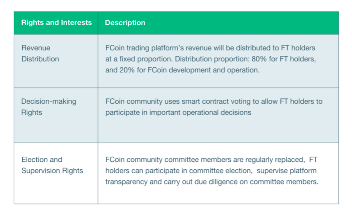Click the word "Rights" under Decision-making
The image size is (352, 219).
point(32,112)
